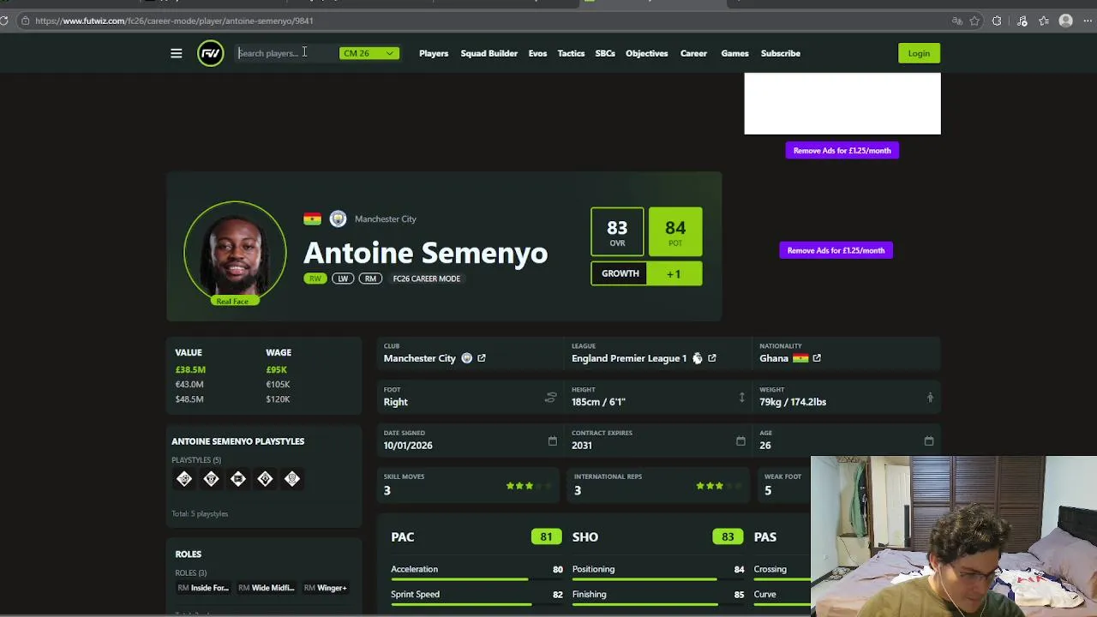Open the RM Inside Forward role chip

(203, 588)
